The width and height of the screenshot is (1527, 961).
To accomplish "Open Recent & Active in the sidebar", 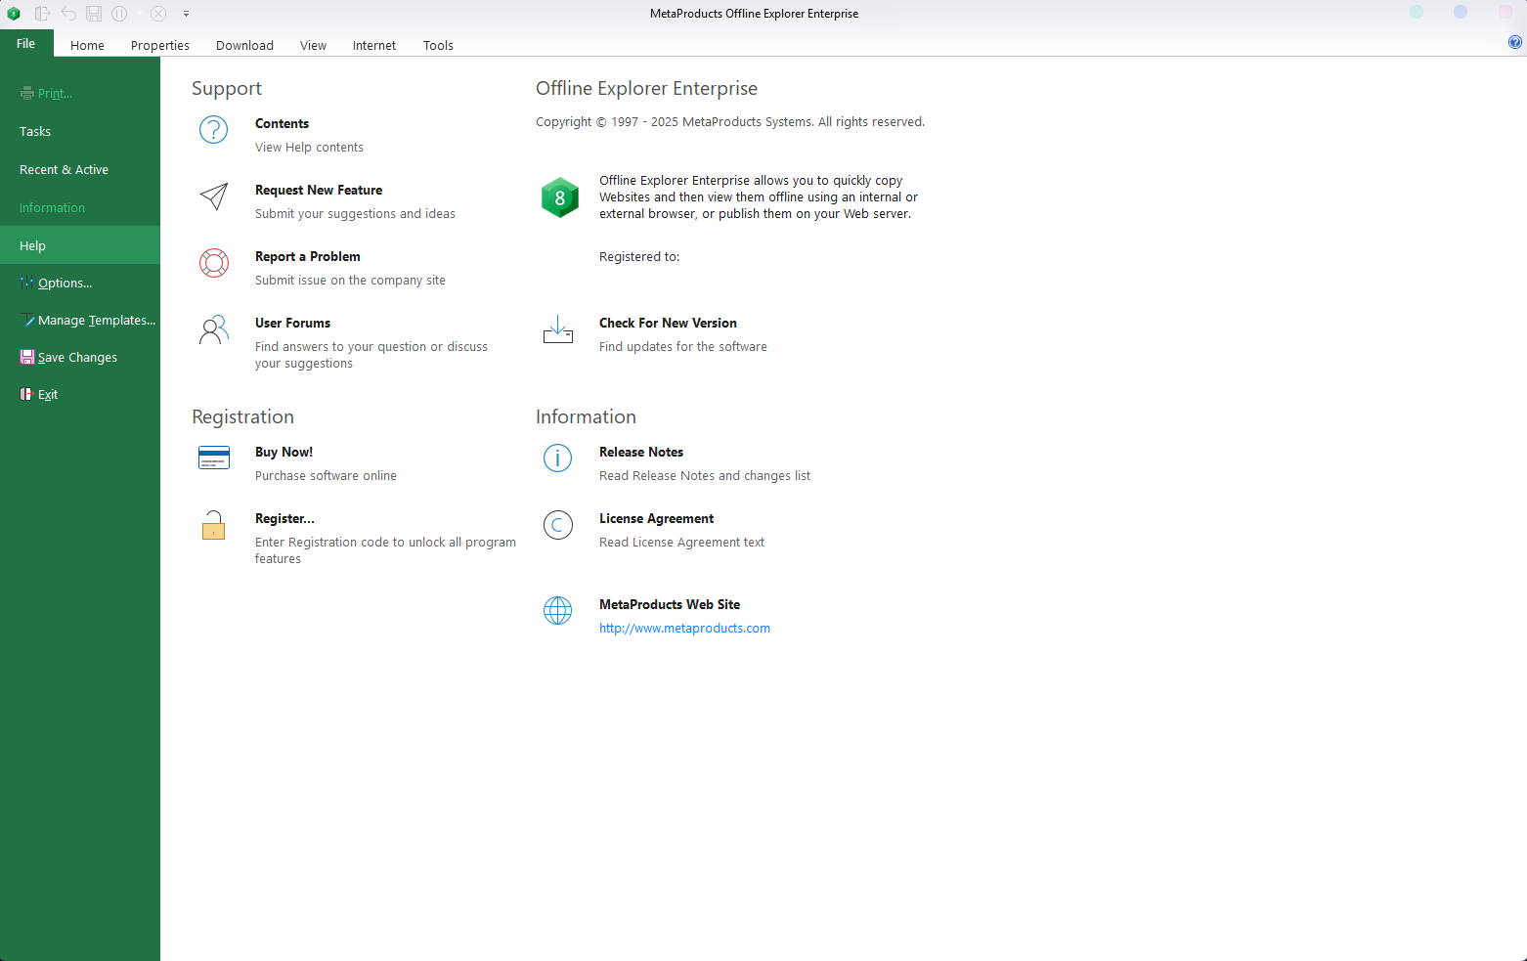I will tap(80, 170).
